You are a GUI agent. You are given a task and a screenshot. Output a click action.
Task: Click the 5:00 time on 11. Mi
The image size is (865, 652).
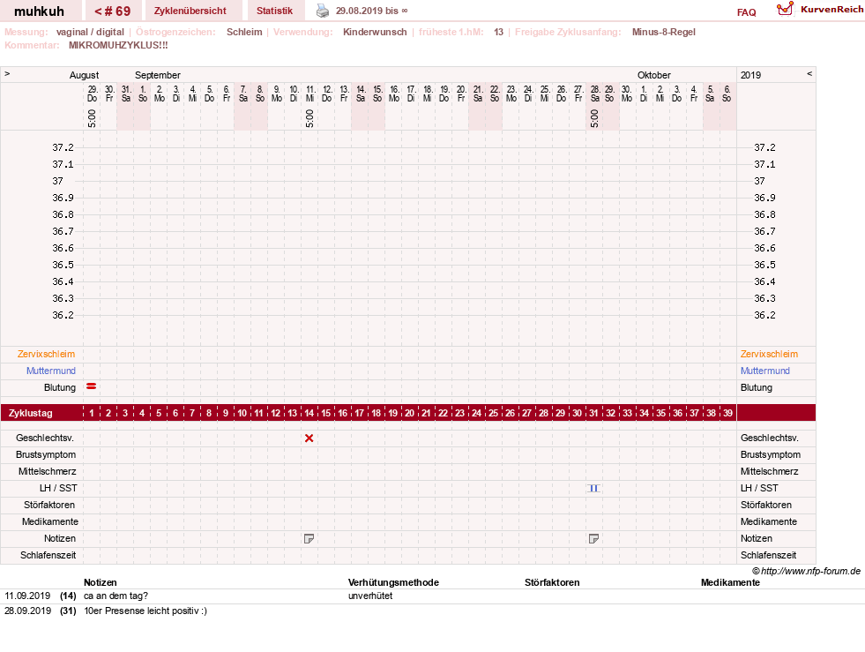[309, 118]
